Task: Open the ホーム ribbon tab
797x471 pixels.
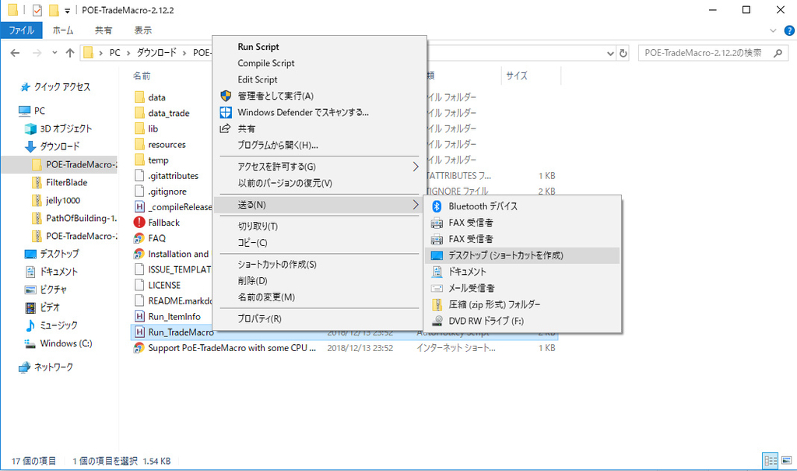Action: click(x=63, y=30)
